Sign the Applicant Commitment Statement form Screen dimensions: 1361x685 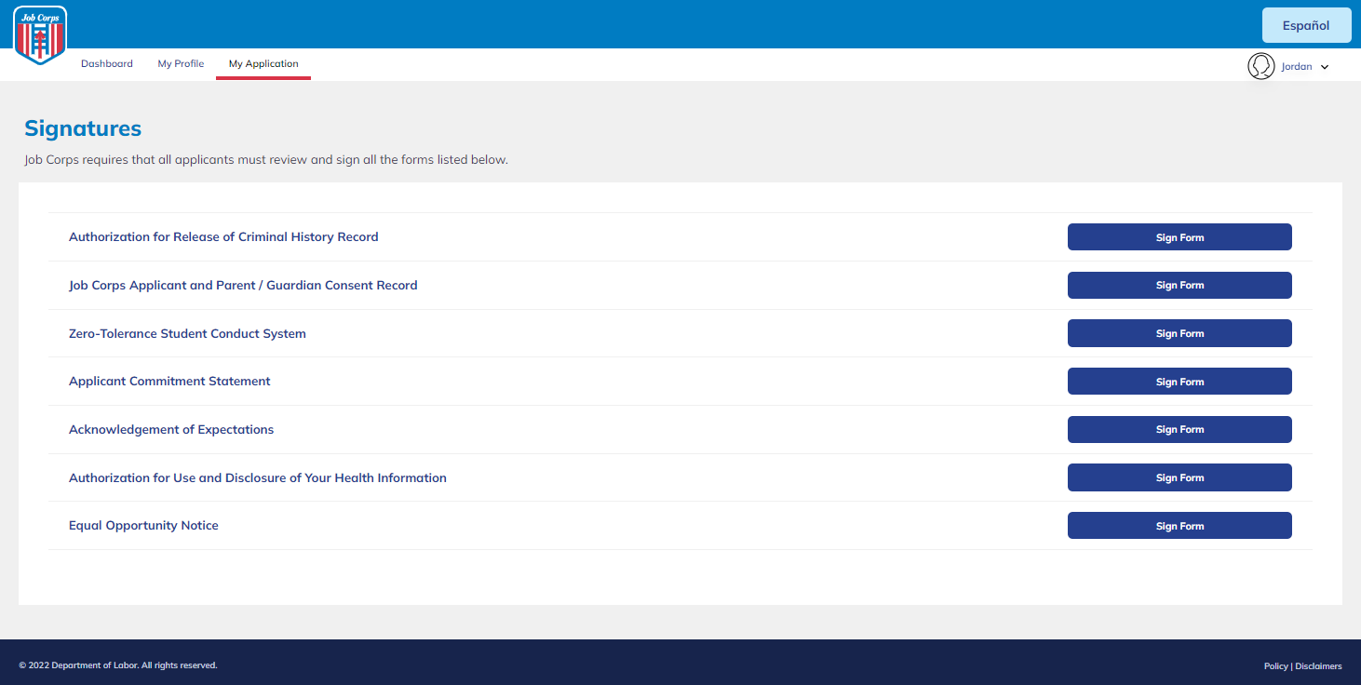click(x=1179, y=382)
